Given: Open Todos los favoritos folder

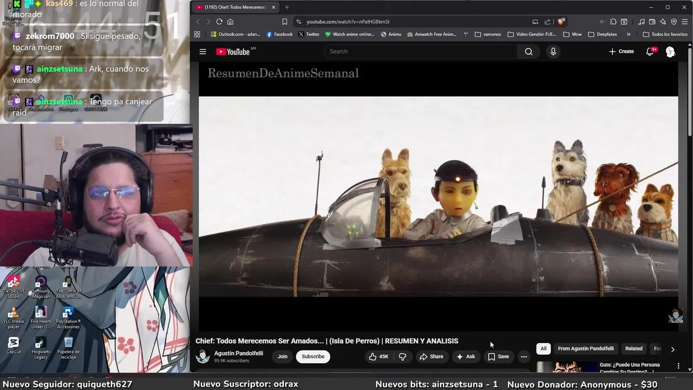Looking at the screenshot, I should (665, 34).
